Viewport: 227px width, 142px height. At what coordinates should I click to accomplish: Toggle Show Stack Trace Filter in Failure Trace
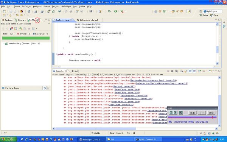click(45, 88)
